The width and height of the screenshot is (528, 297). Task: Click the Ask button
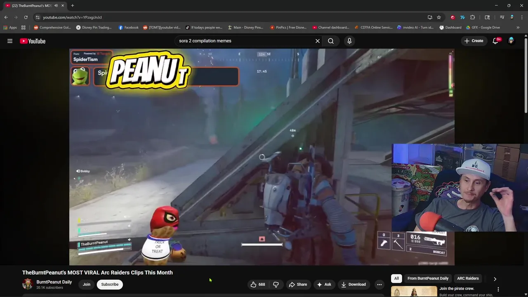[x=324, y=284]
